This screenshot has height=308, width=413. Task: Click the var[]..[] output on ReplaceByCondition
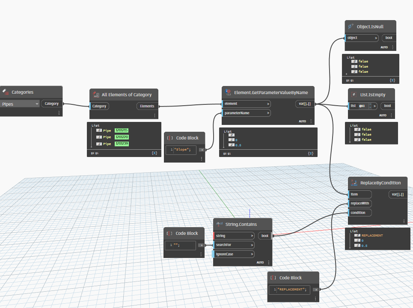(x=398, y=194)
